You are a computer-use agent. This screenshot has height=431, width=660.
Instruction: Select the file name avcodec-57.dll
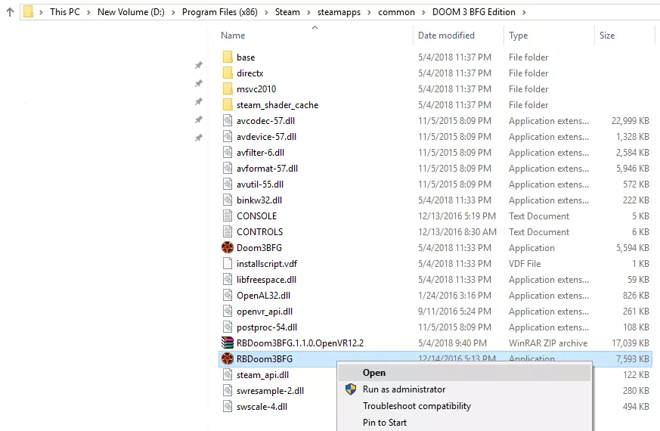point(265,121)
